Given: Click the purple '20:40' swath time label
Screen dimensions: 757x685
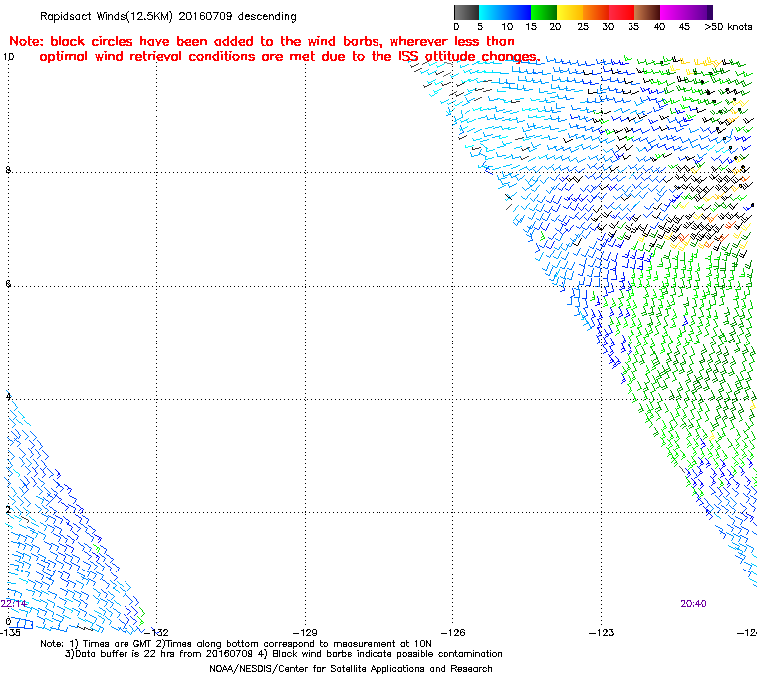Looking at the screenshot, I should tap(694, 604).
